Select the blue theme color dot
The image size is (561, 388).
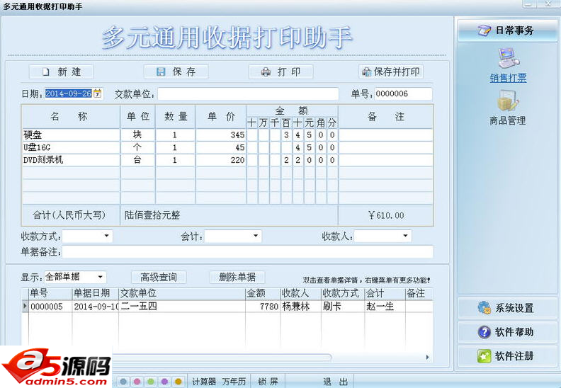coord(123,382)
